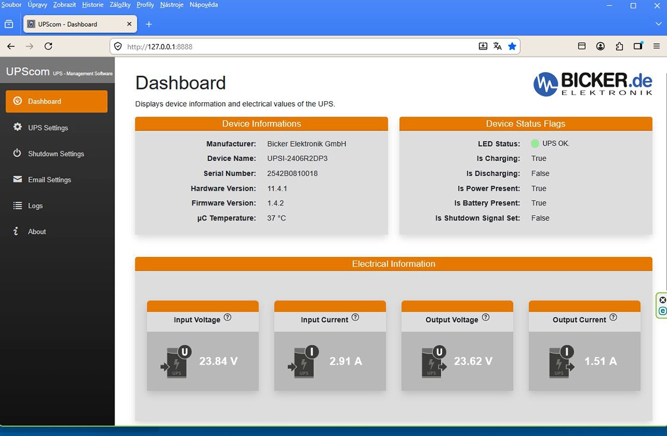This screenshot has width=667, height=436.
Task: Open the Zobrazit menu
Action: point(64,5)
